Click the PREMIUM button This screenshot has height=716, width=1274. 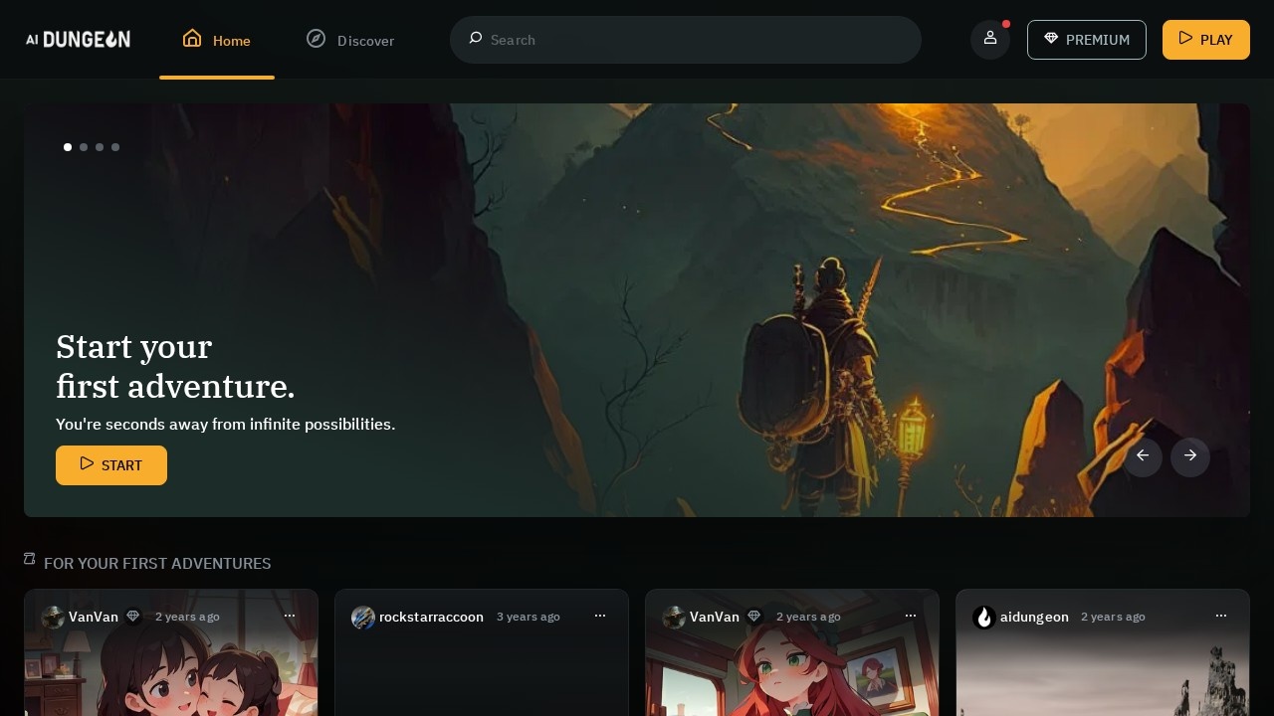1086,40
